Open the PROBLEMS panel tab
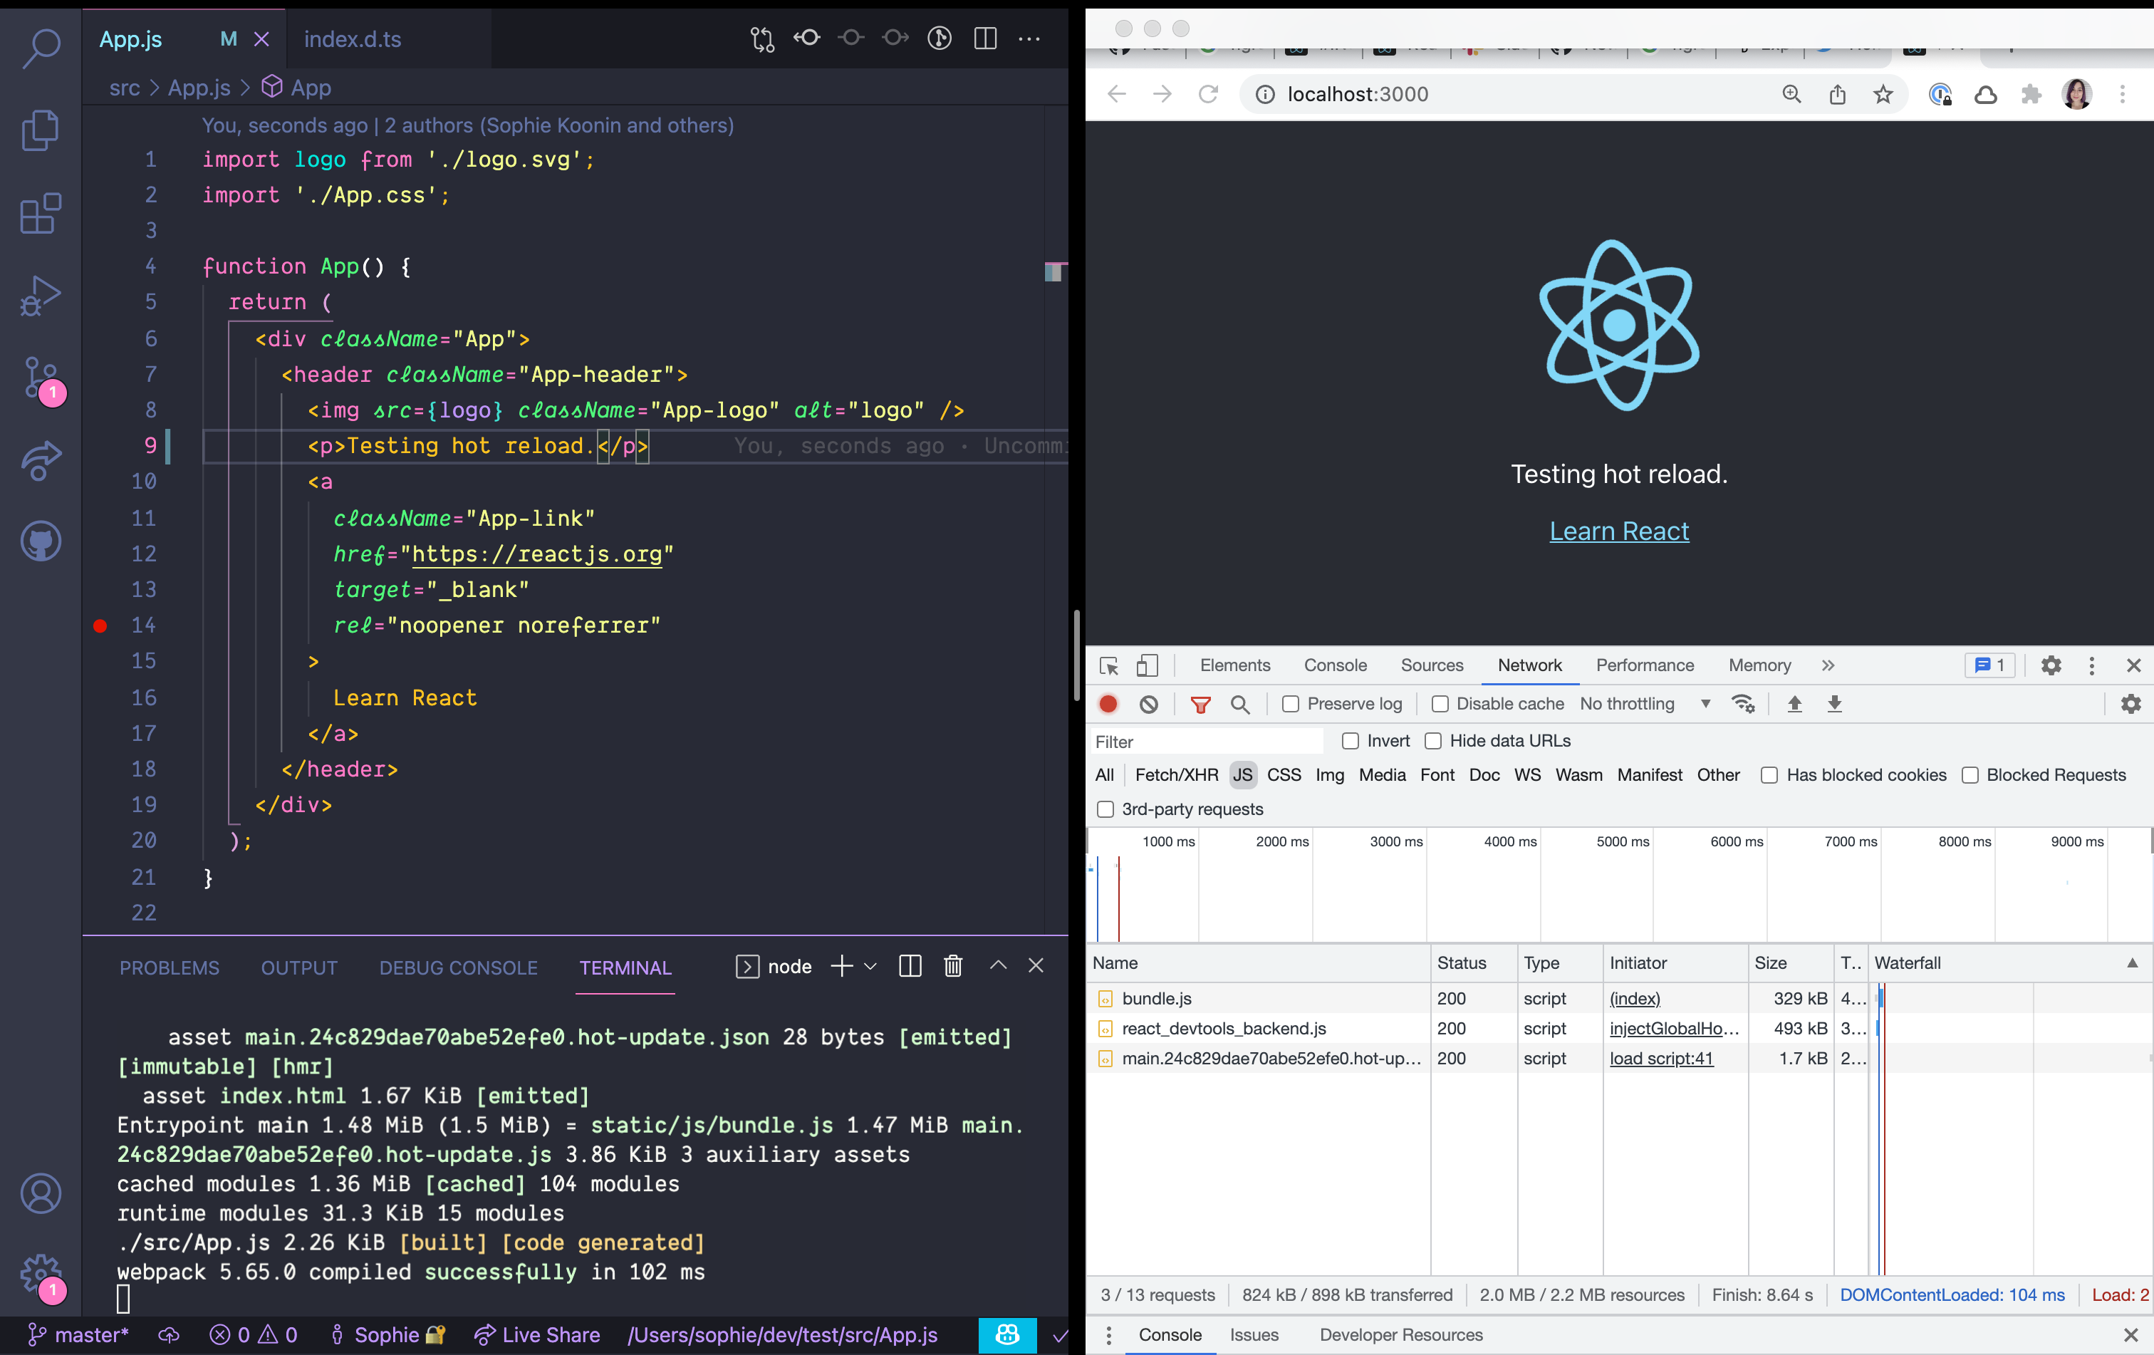 point(169,967)
